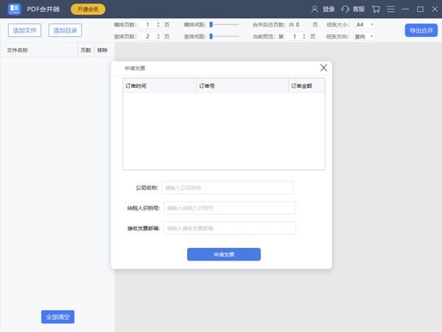Click the 订单金额 column header
The height and width of the screenshot is (332, 442).
[306, 86]
